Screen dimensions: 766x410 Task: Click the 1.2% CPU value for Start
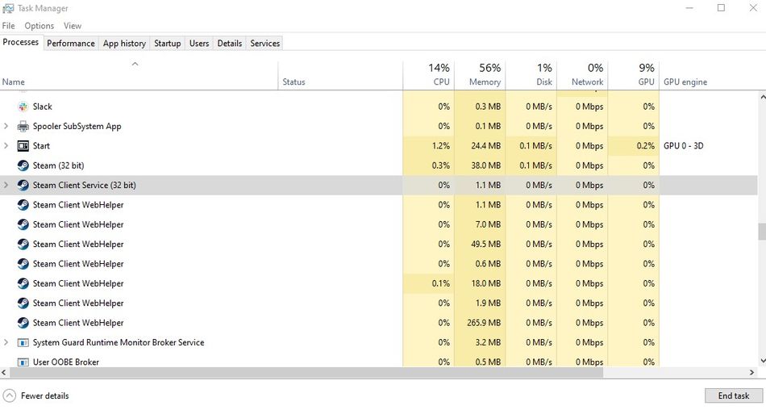441,146
